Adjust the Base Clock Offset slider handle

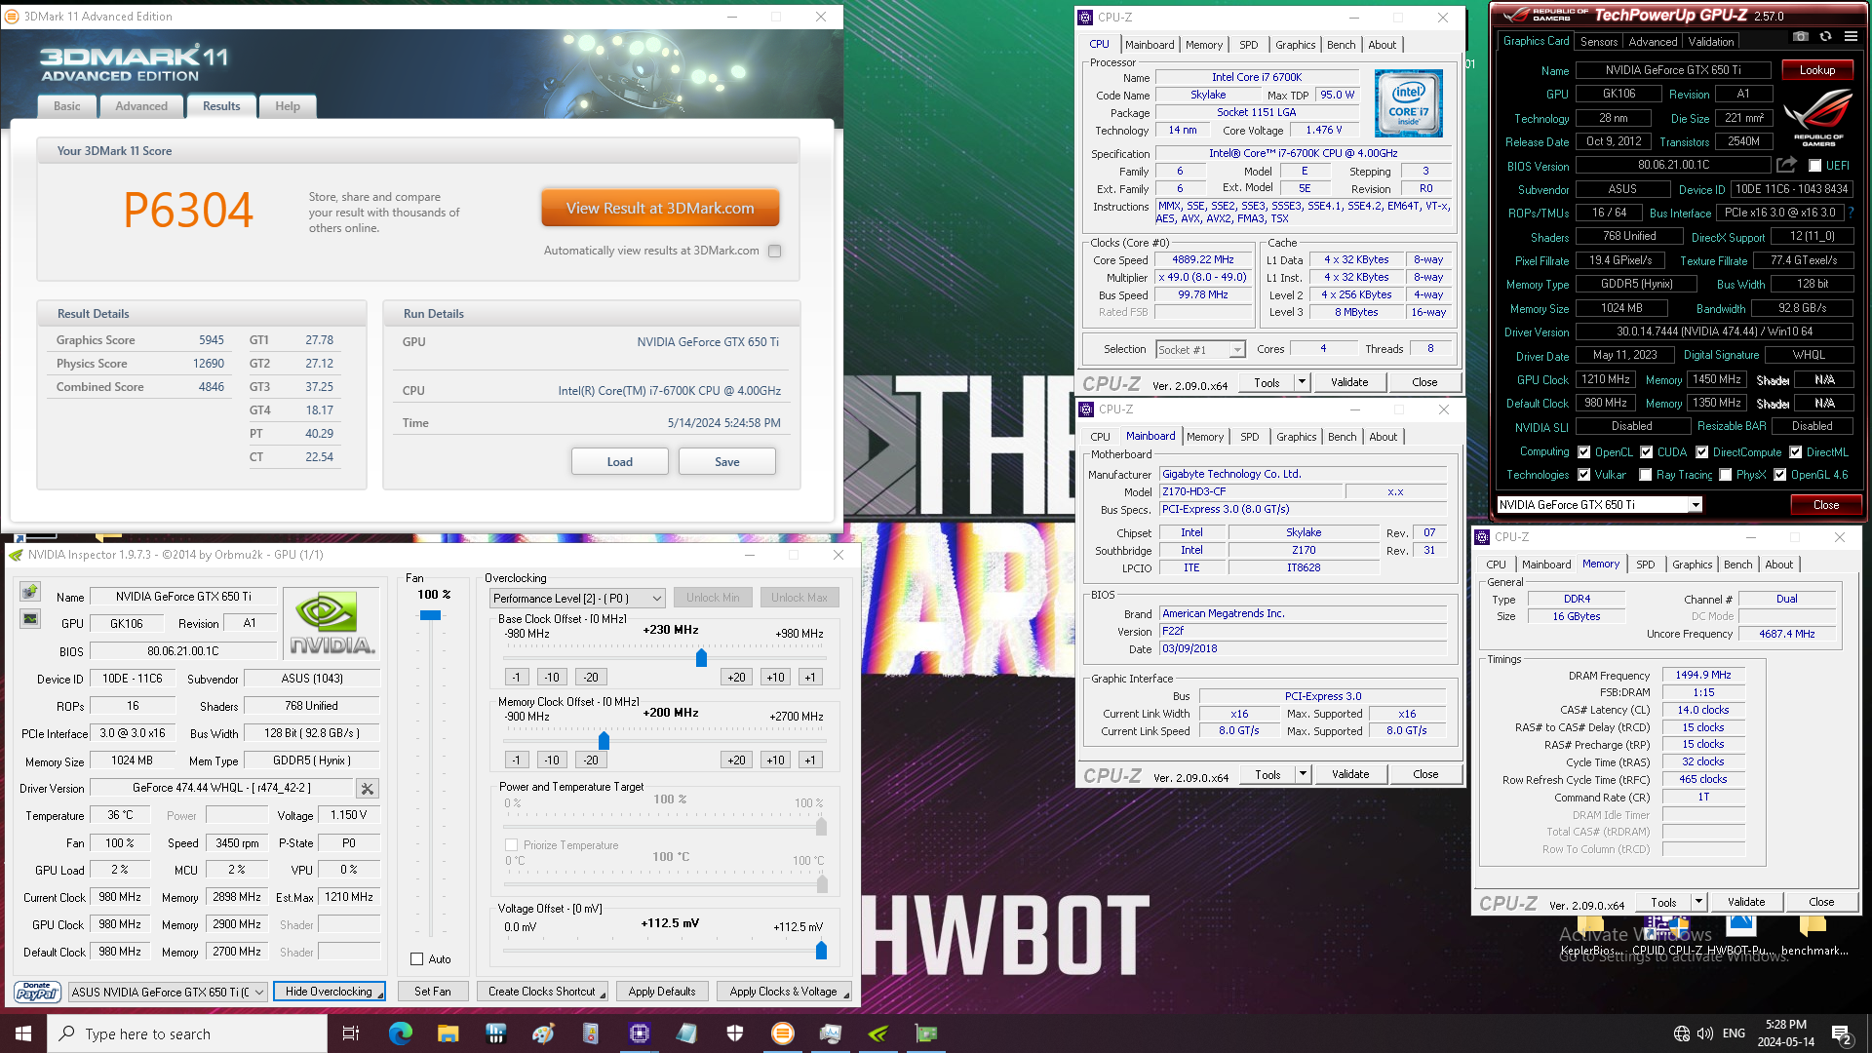(x=701, y=658)
